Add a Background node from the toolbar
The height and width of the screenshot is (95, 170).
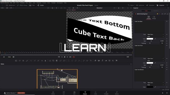click(16, 61)
